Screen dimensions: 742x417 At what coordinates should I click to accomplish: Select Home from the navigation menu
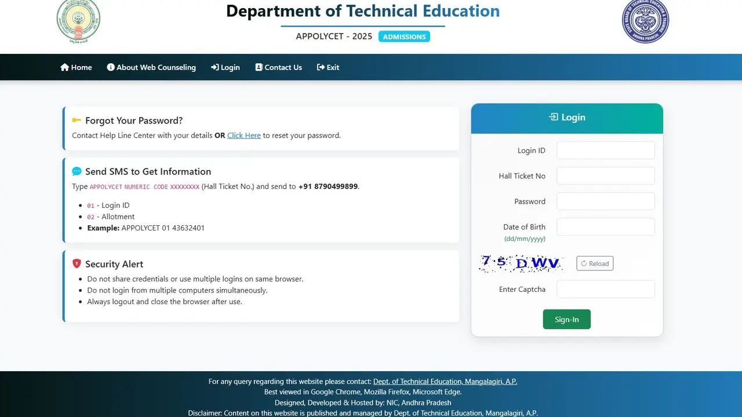tap(81, 67)
